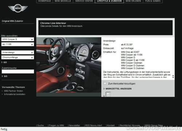
Task: Check Zum Merkzettel hinzufügen checkbox
Action: click(x=104, y=83)
